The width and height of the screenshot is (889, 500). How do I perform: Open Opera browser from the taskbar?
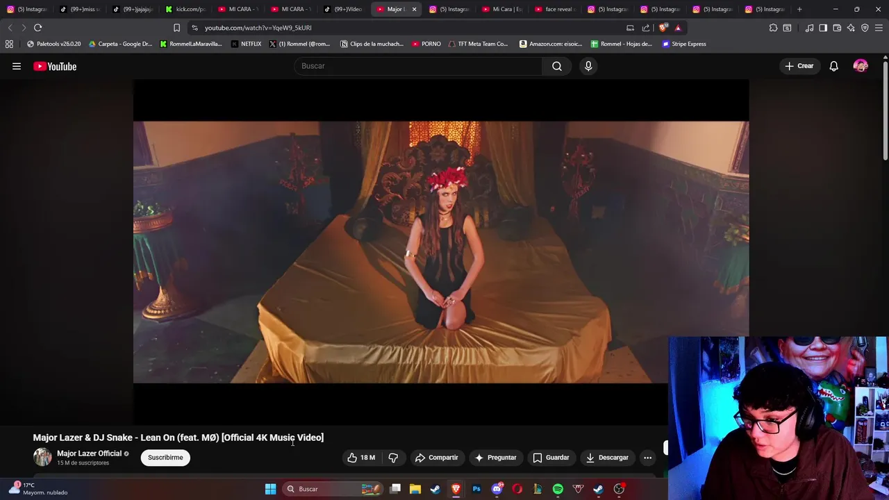pyautogui.click(x=517, y=489)
